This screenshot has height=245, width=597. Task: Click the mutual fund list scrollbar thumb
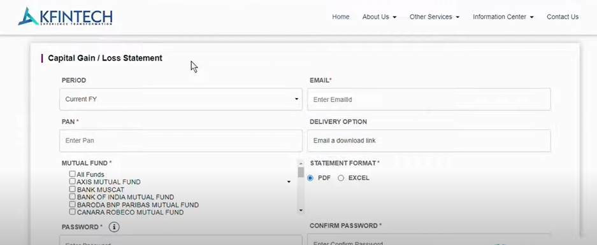point(301,172)
